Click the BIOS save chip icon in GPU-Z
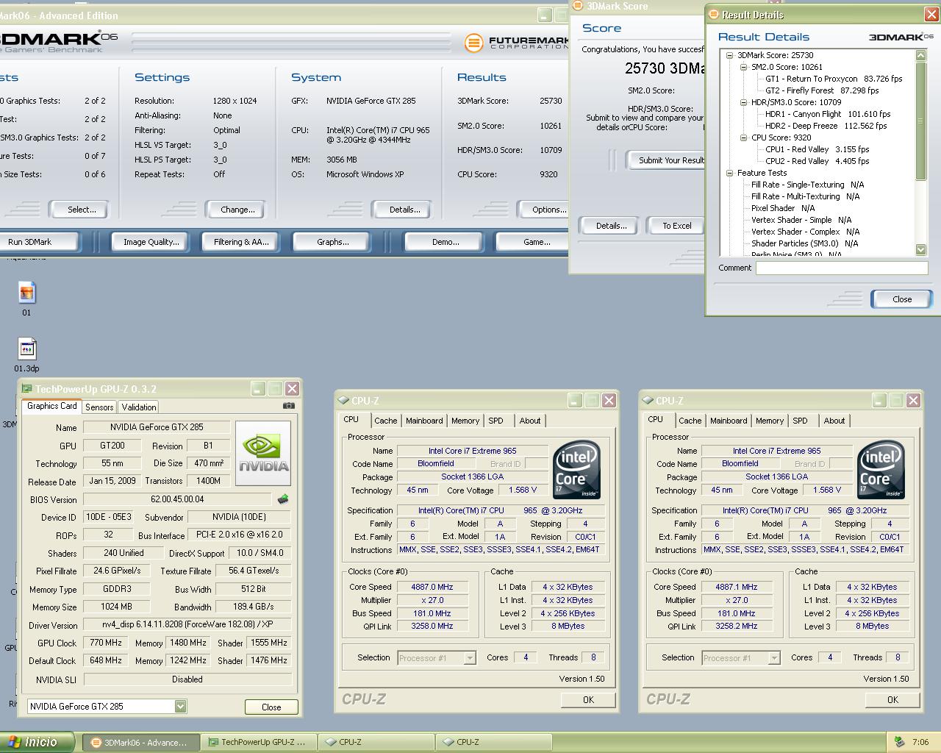 pyautogui.click(x=283, y=499)
